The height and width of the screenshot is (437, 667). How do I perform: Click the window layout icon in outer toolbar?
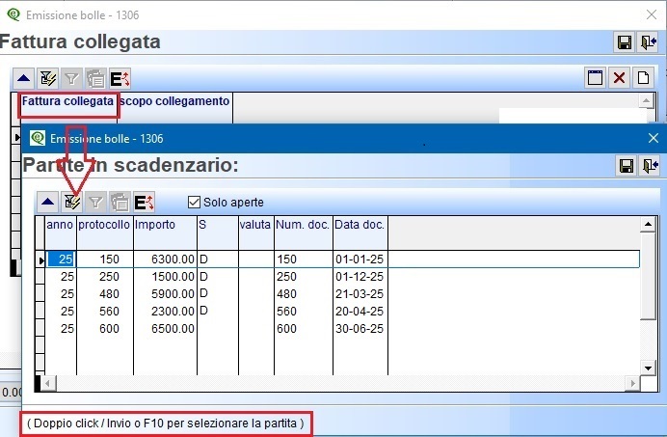[597, 78]
